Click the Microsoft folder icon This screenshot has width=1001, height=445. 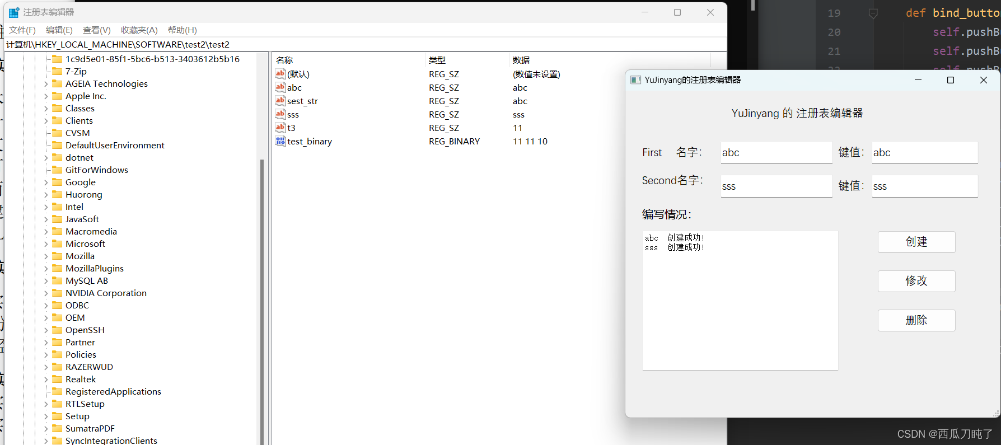pos(57,243)
